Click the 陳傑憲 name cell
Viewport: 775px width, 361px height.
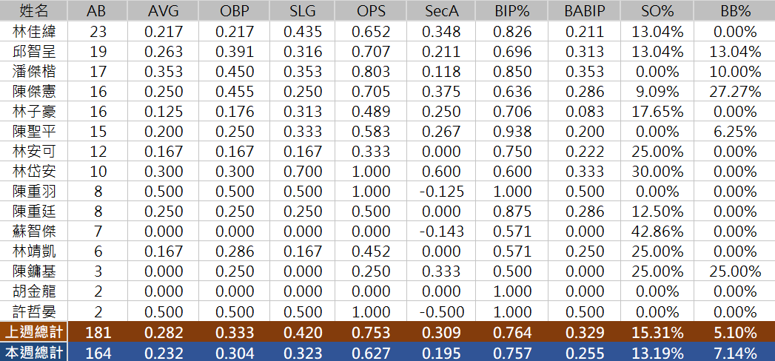point(33,91)
